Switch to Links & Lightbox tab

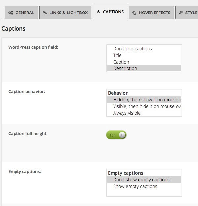65,13
